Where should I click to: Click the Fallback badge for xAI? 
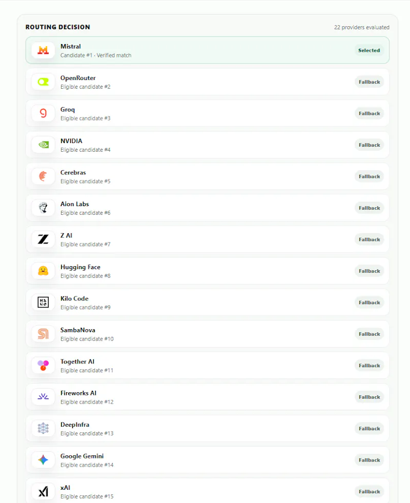370,491
